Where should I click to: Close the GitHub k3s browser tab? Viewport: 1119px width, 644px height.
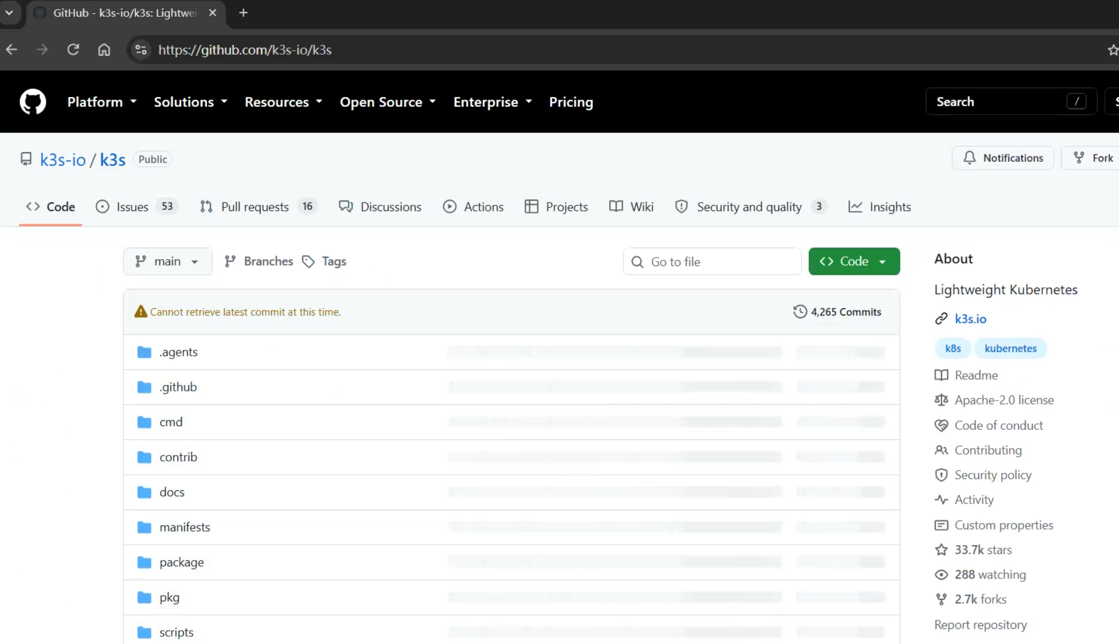212,13
